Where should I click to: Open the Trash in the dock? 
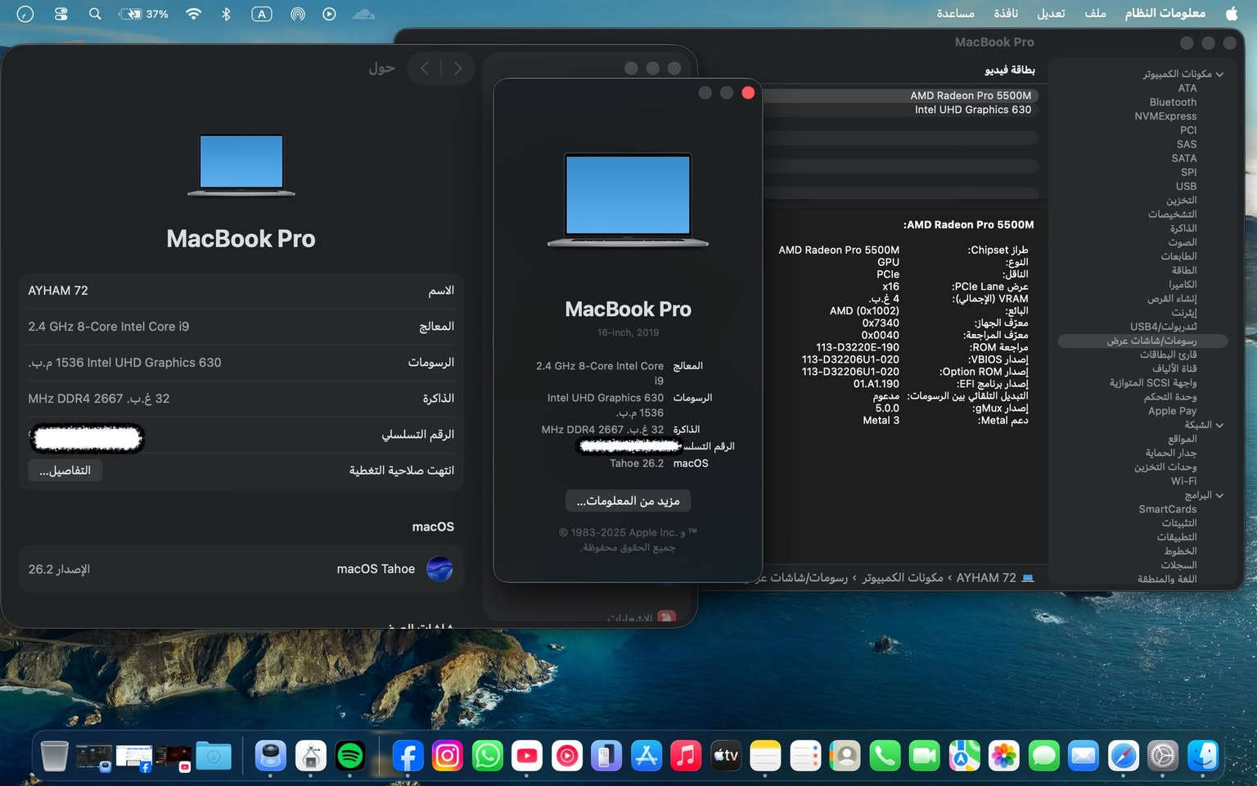[54, 756]
